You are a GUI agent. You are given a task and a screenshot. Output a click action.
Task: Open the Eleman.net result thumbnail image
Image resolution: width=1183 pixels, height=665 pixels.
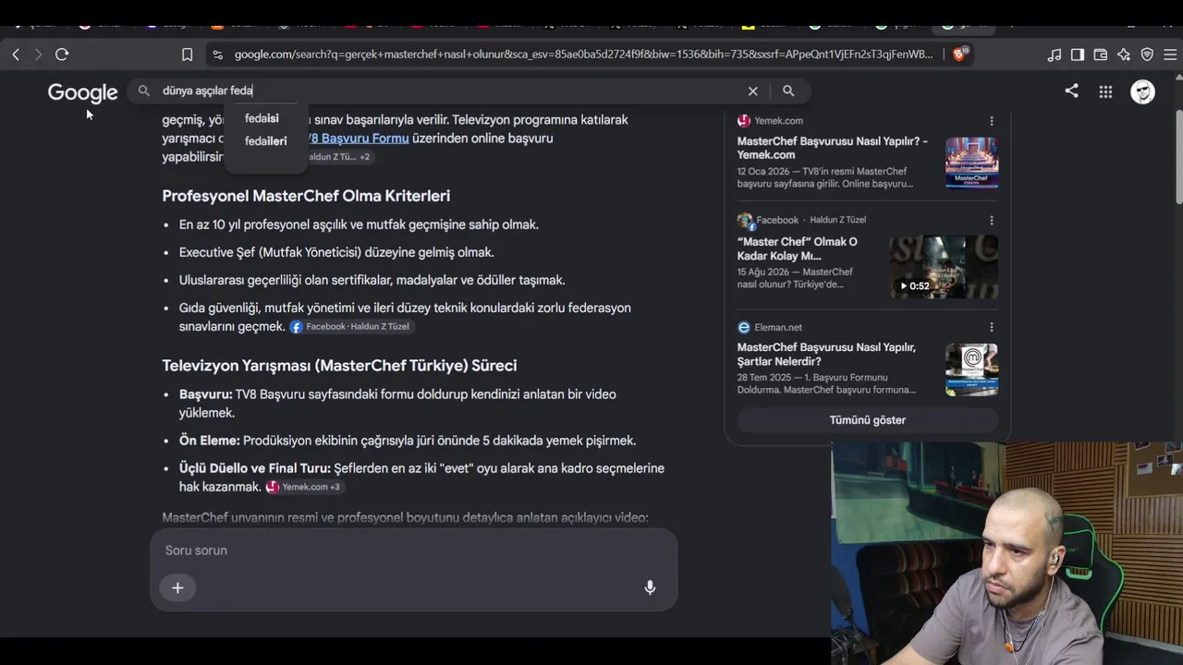click(x=971, y=369)
